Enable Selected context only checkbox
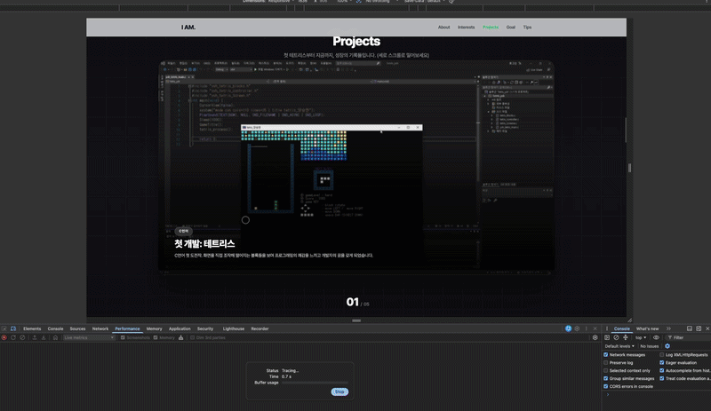This screenshot has width=711, height=411. click(606, 371)
